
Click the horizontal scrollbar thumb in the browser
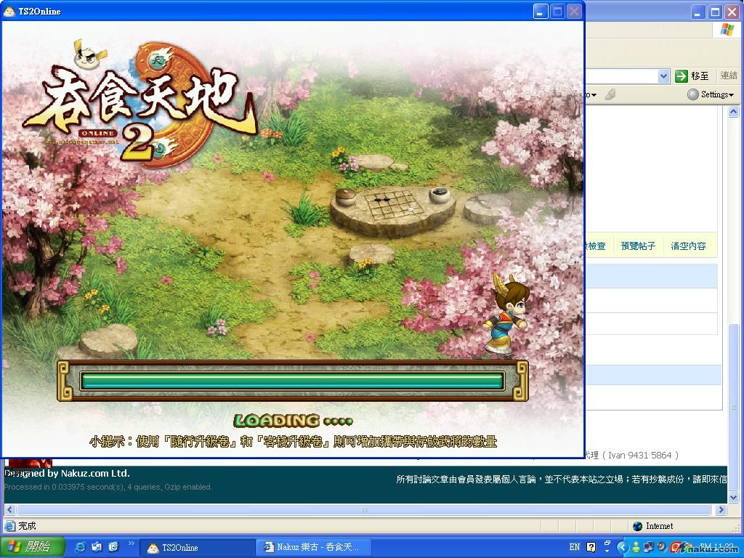[x=363, y=509]
